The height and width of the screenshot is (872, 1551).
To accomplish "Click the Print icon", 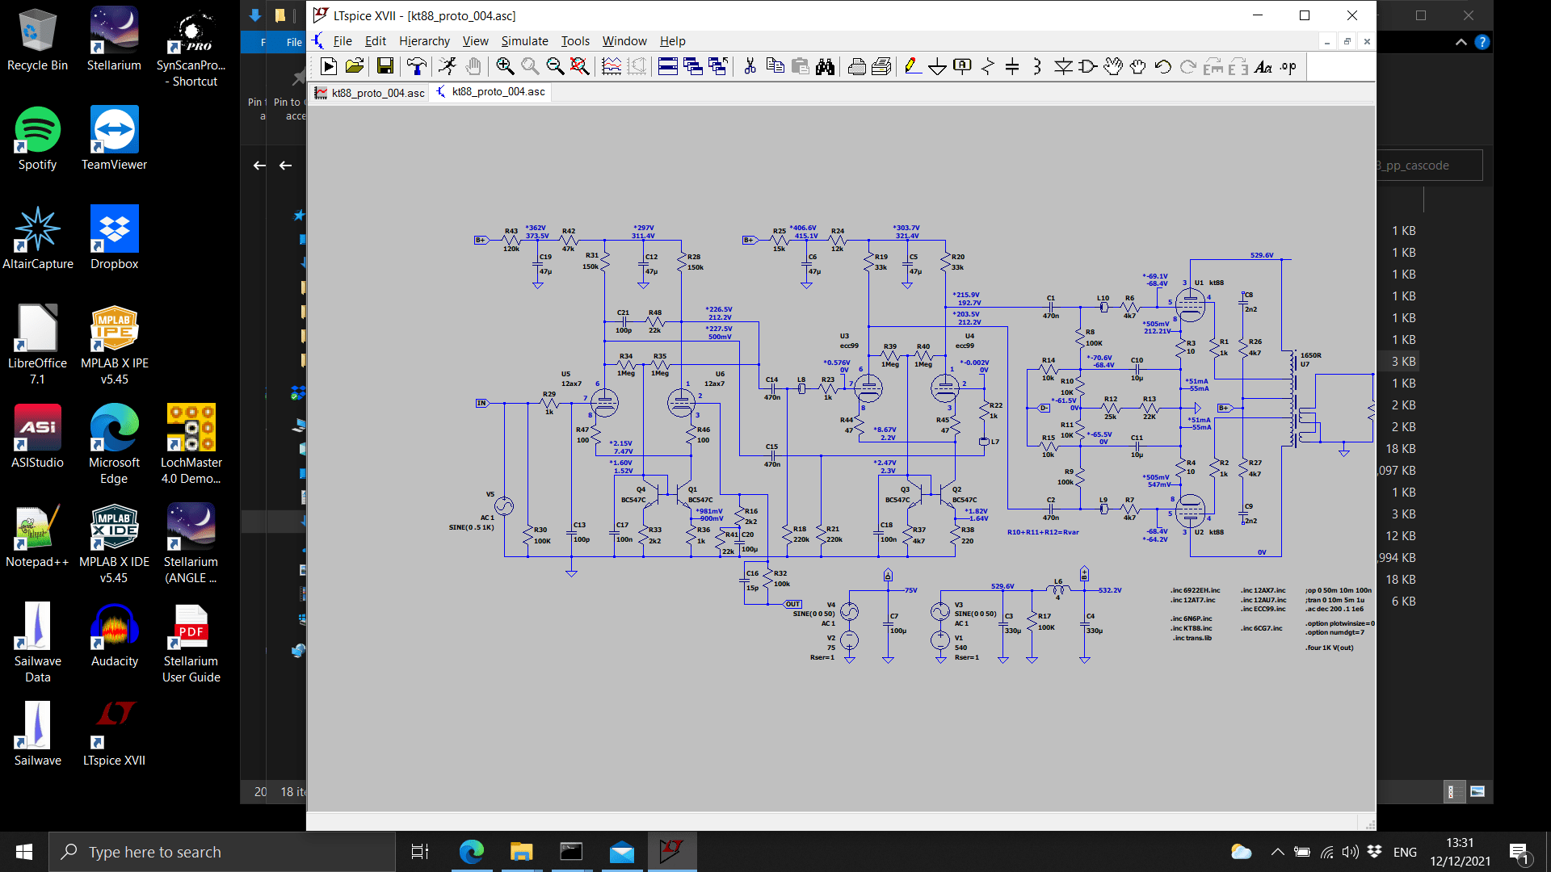I will pos(857,67).
